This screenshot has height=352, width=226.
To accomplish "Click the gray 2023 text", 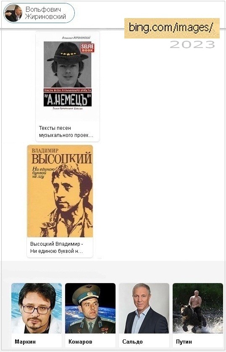I will click(192, 45).
